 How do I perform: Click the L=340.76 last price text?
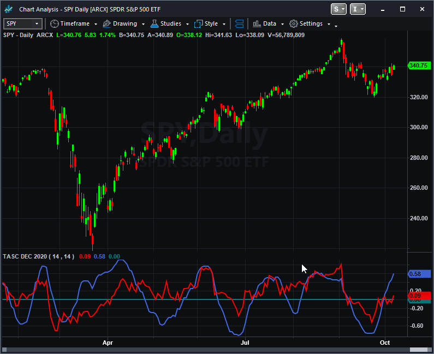click(x=69, y=35)
